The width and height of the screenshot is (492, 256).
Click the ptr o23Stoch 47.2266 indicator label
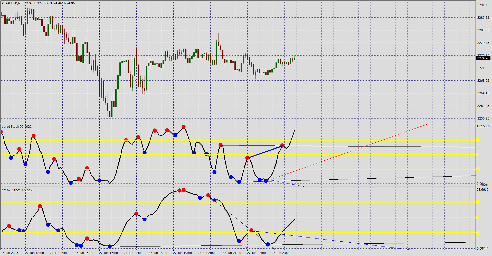[x=17, y=190]
